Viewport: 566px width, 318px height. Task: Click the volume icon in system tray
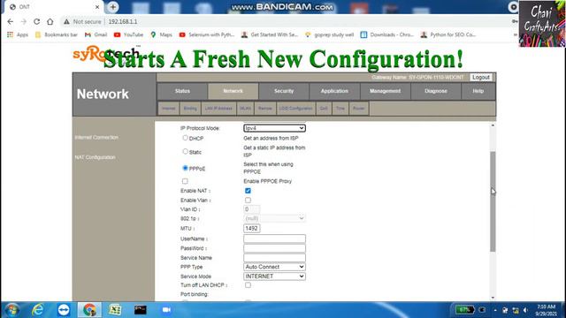pyautogui.click(x=525, y=310)
